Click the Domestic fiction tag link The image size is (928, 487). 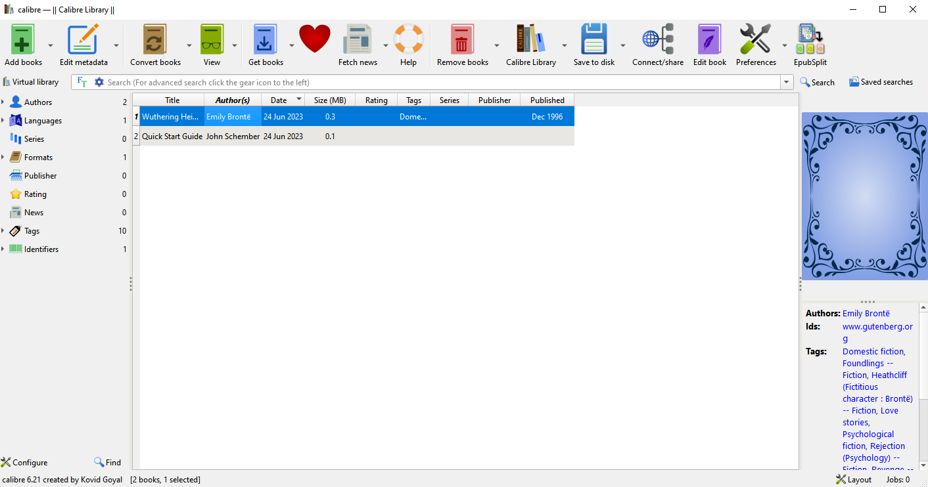[x=873, y=352]
